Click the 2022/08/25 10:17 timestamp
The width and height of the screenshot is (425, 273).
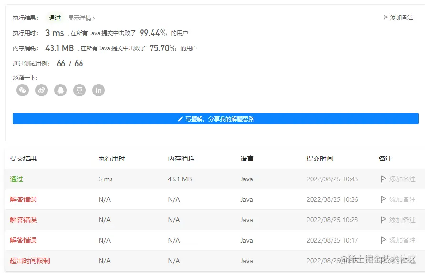(332, 240)
